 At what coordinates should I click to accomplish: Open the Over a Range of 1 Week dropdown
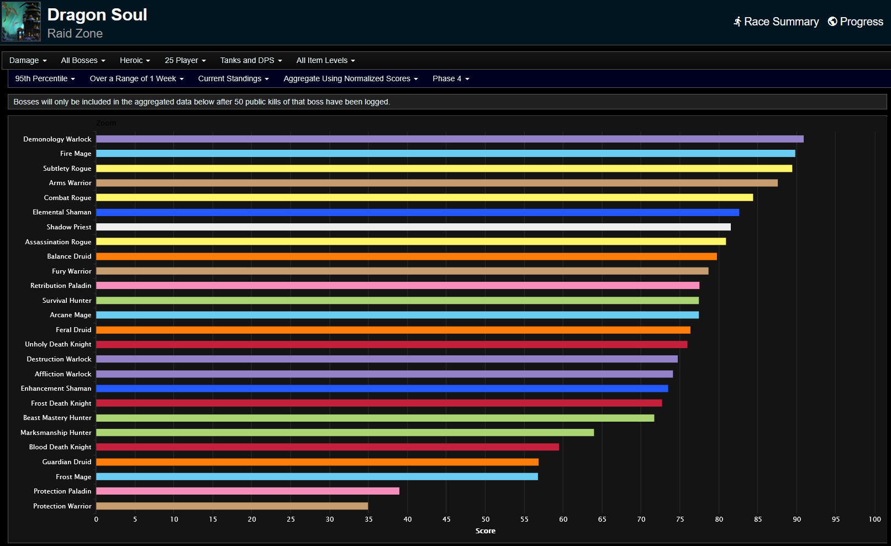coord(136,78)
